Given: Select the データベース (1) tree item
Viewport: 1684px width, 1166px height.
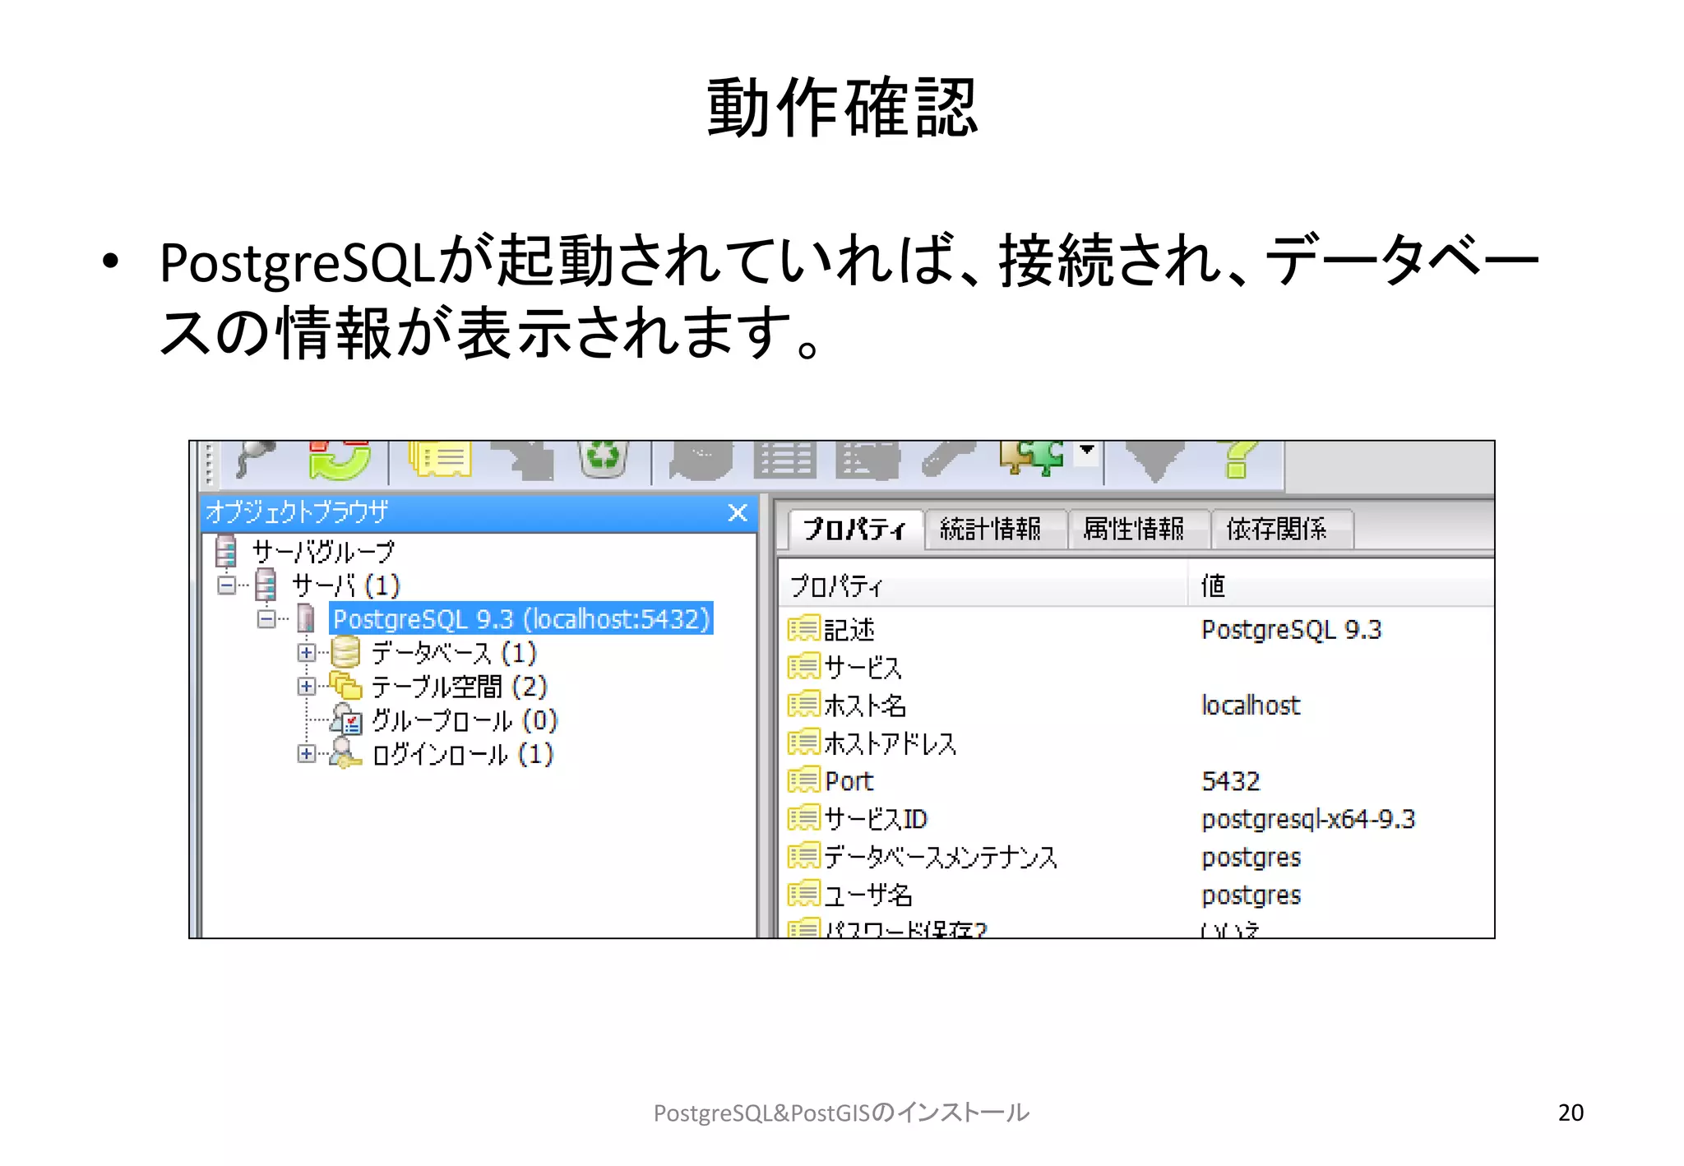Looking at the screenshot, I should (453, 653).
